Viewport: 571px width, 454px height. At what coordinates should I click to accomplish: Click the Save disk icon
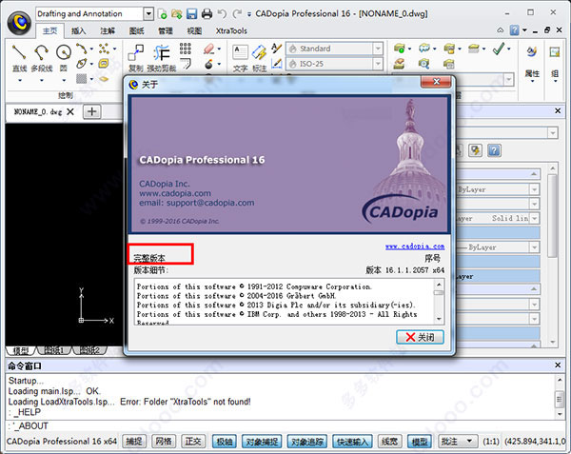191,14
